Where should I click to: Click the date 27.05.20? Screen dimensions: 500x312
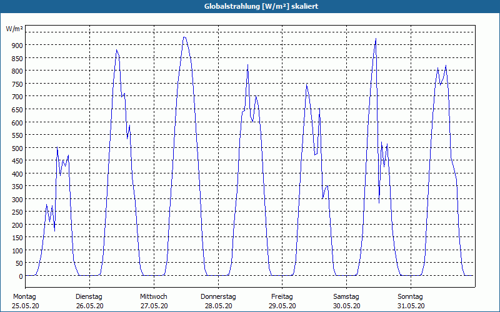click(x=154, y=306)
